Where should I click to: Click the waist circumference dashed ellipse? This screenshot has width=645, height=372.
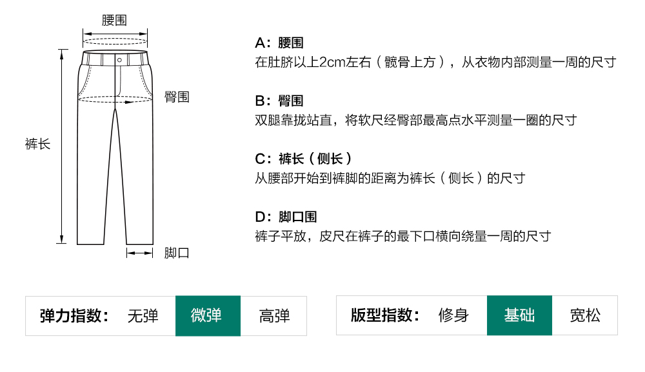click(x=115, y=41)
